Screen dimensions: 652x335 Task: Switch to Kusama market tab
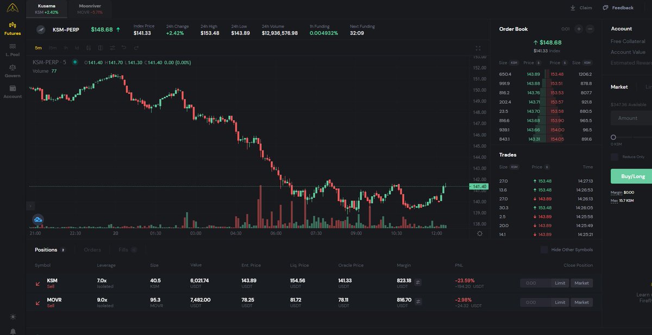coord(46,8)
